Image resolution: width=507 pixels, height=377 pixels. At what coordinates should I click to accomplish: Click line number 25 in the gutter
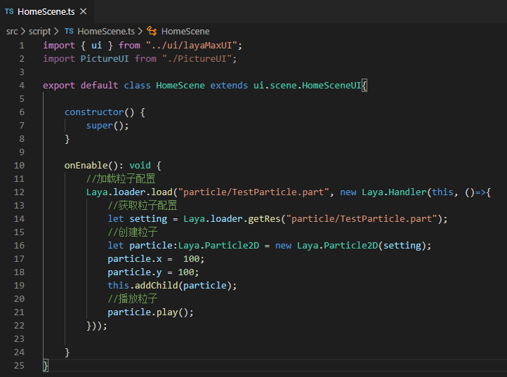coord(19,366)
